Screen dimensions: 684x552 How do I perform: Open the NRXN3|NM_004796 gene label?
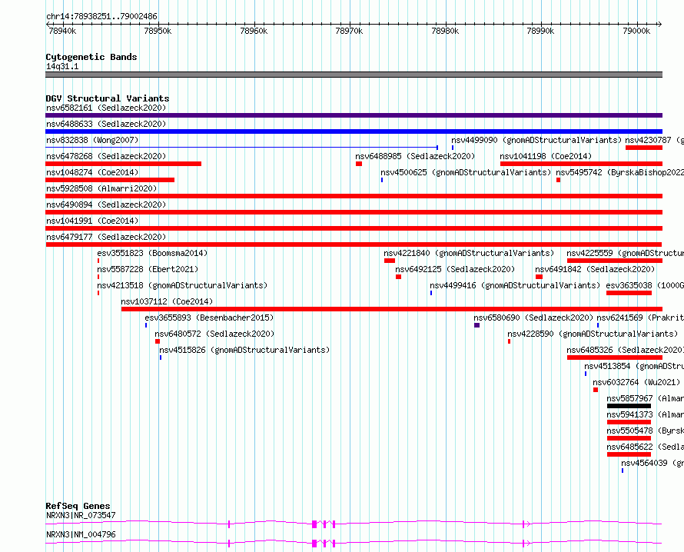pyautogui.click(x=81, y=534)
